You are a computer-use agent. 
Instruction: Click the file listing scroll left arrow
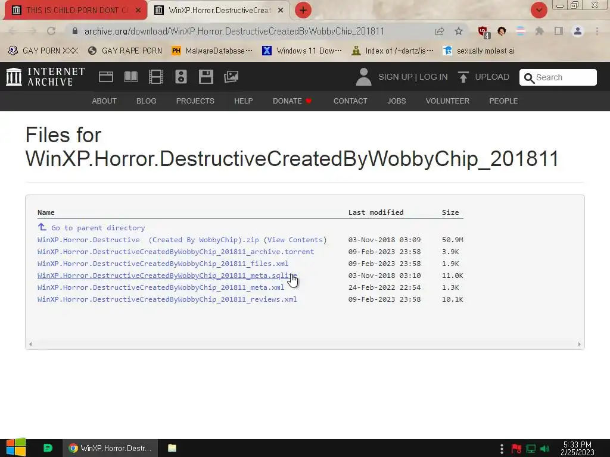point(30,344)
